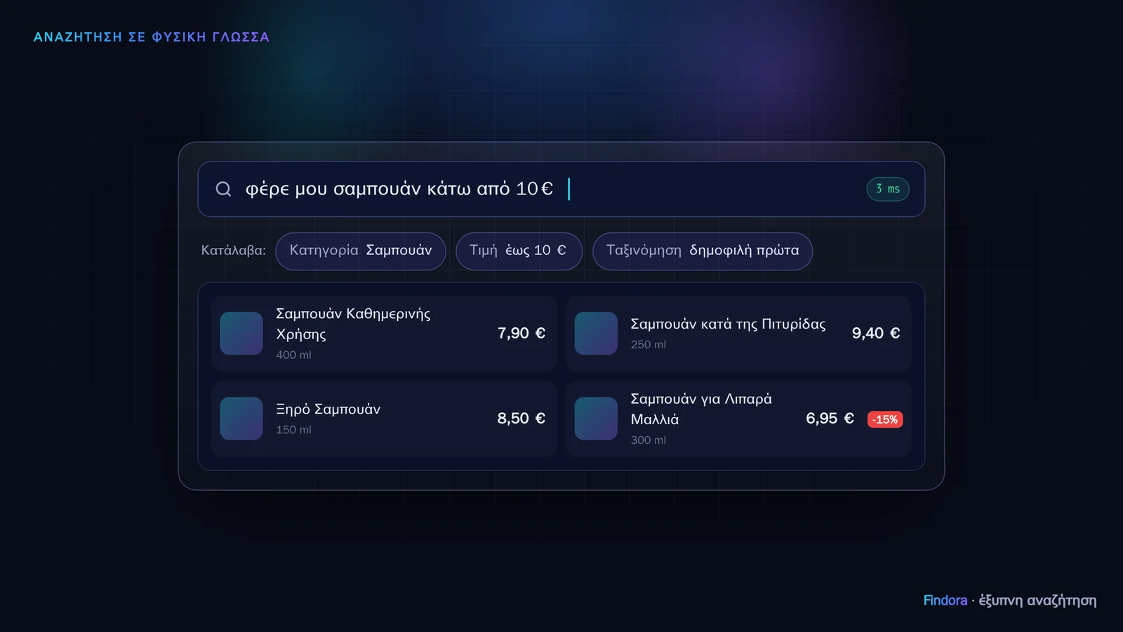Click the 3 ms response time badge
The width and height of the screenshot is (1123, 632).
point(888,189)
